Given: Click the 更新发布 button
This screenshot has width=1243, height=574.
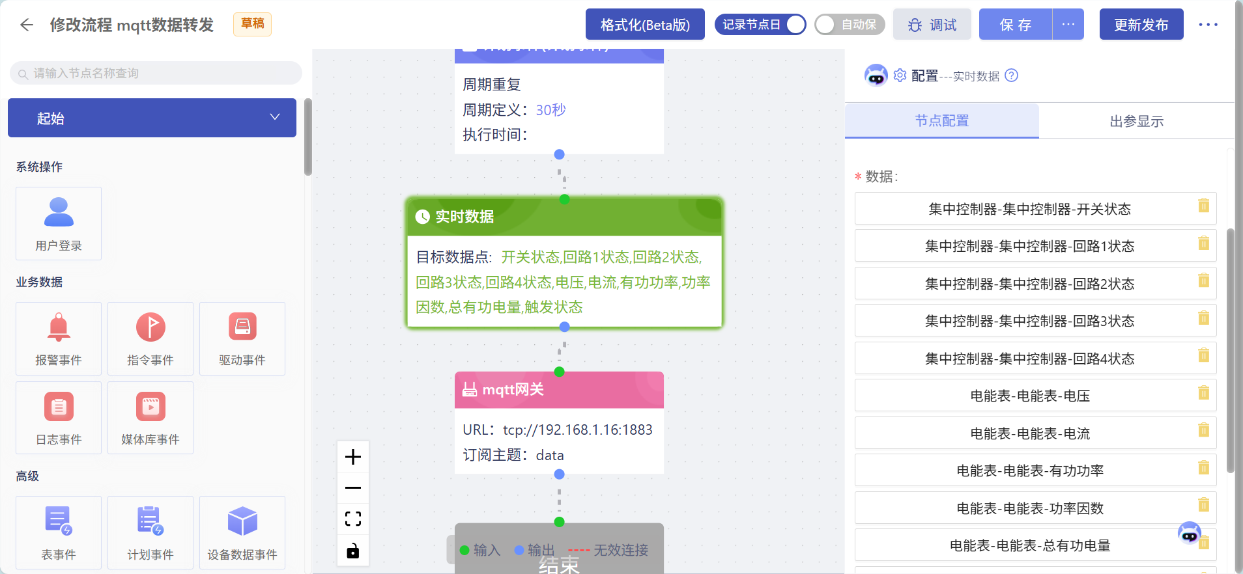Looking at the screenshot, I should (1141, 25).
